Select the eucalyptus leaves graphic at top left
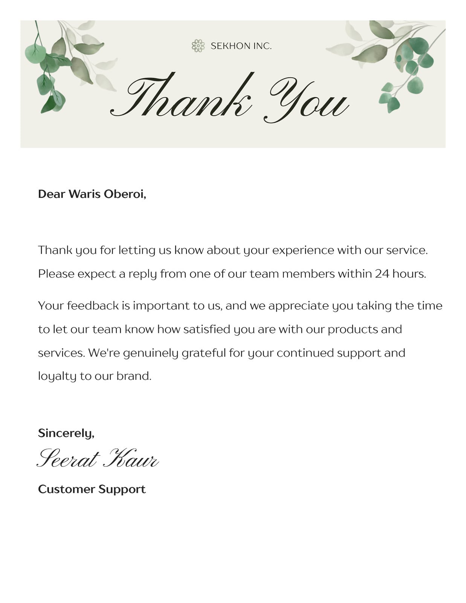 pos(70,67)
